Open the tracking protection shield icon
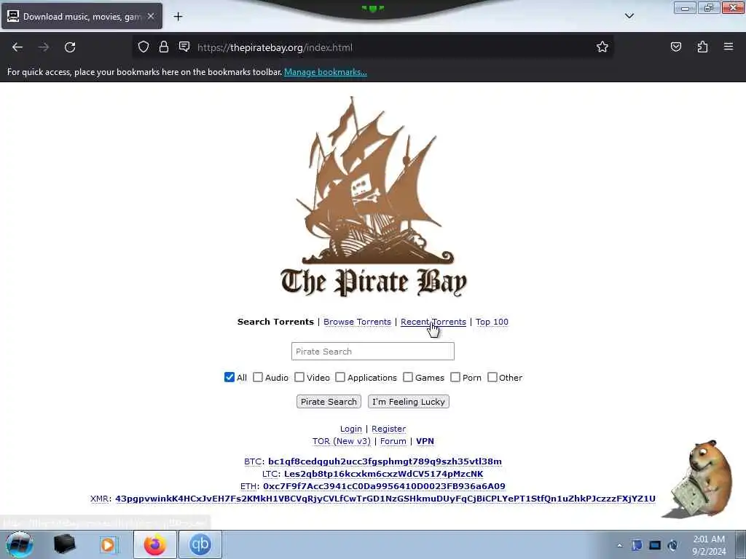746x559 pixels. 144,47
